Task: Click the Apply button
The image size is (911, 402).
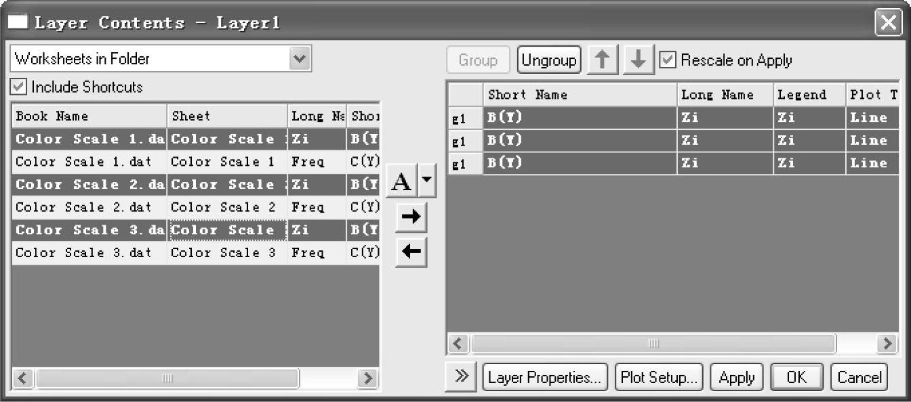Action: pyautogui.click(x=737, y=377)
